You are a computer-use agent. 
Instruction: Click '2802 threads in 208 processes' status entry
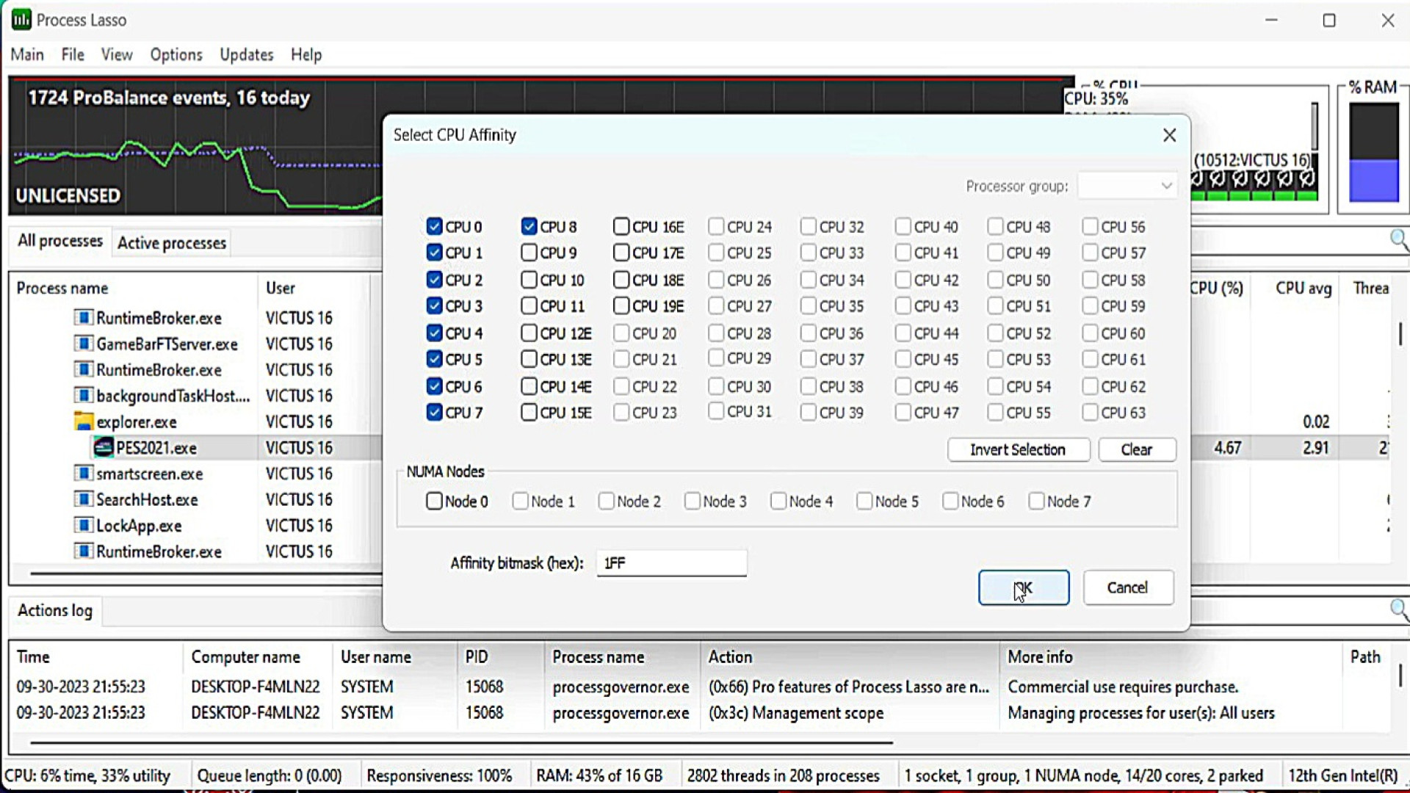point(784,775)
